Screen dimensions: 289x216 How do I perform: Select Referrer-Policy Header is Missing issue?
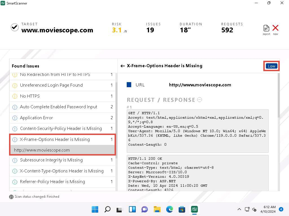click(52, 182)
